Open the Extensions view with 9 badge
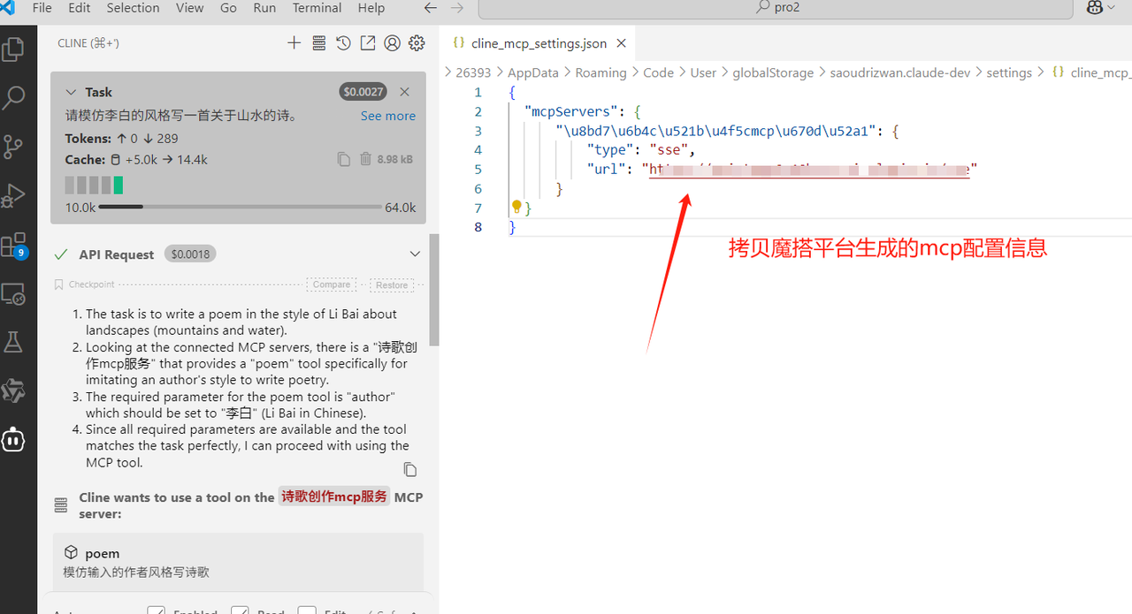The width and height of the screenshot is (1132, 614). tap(13, 245)
